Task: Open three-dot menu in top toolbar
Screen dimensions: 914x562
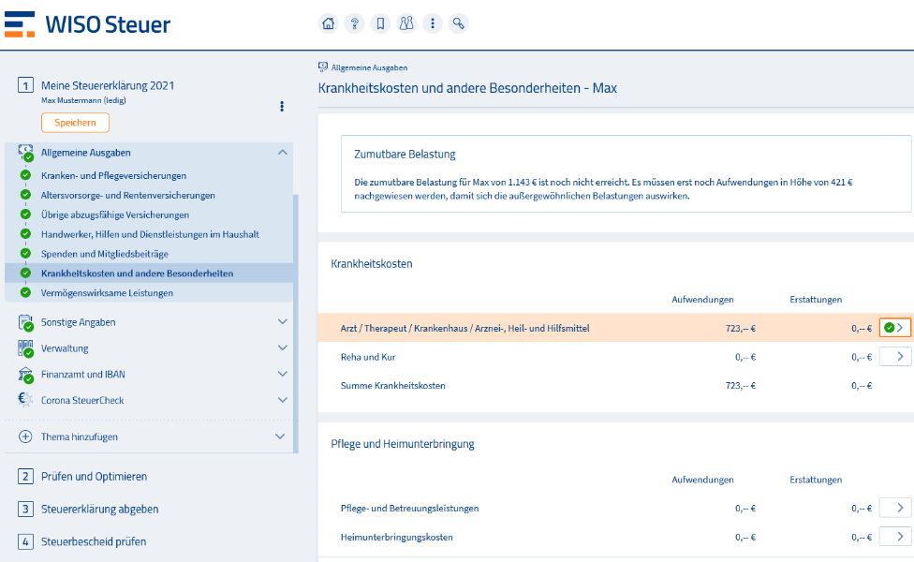Action: click(x=432, y=24)
